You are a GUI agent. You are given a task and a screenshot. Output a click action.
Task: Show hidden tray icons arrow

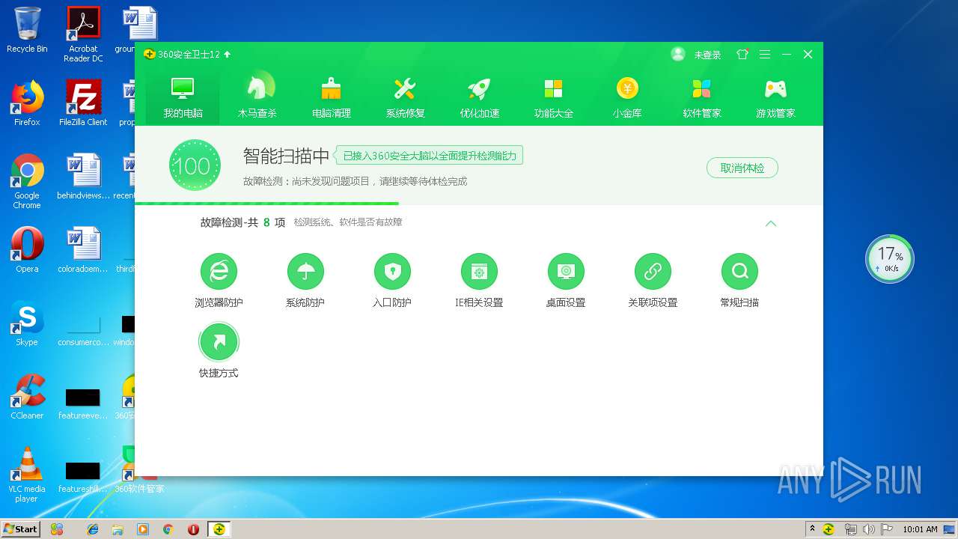click(x=812, y=529)
